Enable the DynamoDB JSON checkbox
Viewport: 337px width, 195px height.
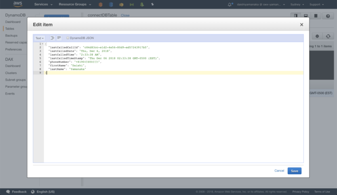pyautogui.click(x=68, y=38)
